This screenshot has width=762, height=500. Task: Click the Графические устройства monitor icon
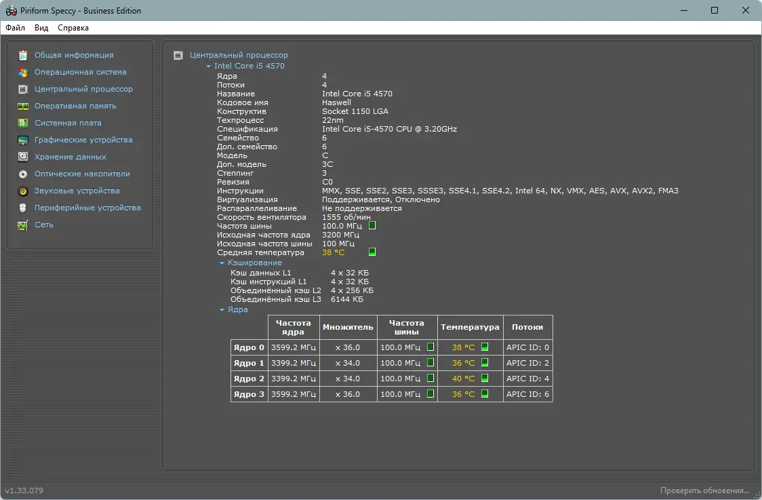click(x=23, y=140)
